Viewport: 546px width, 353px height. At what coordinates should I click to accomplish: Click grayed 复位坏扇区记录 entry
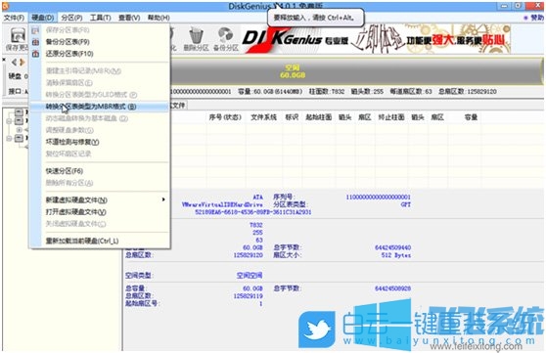click(68, 154)
